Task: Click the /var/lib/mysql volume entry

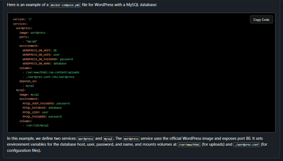Action: (x=37, y=125)
